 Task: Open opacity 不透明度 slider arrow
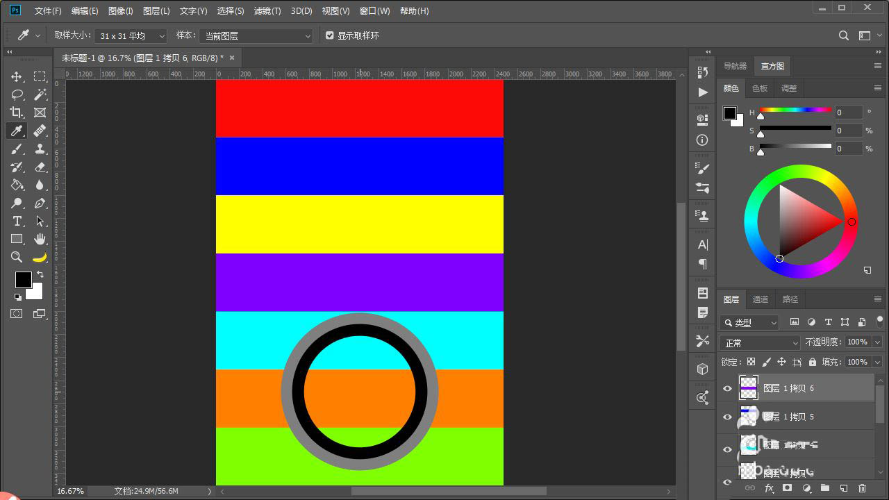[x=876, y=342]
